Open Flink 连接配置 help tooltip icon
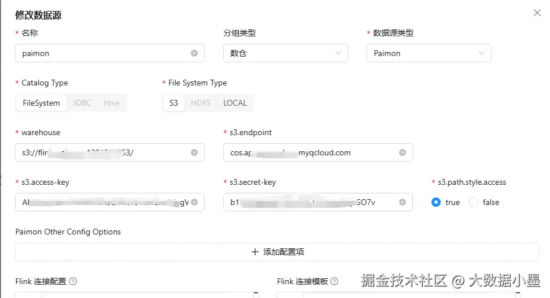Viewport: 550px width, 298px height. point(73,282)
